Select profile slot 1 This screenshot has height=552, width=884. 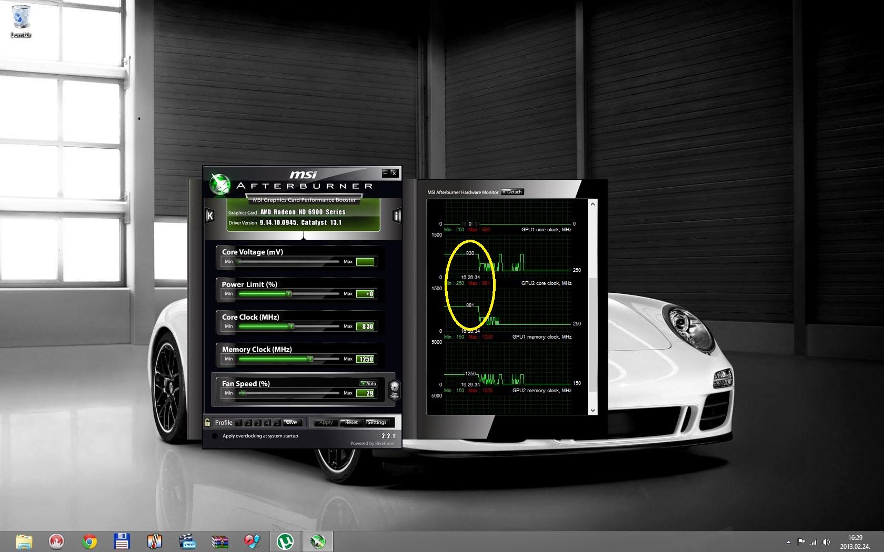point(239,423)
